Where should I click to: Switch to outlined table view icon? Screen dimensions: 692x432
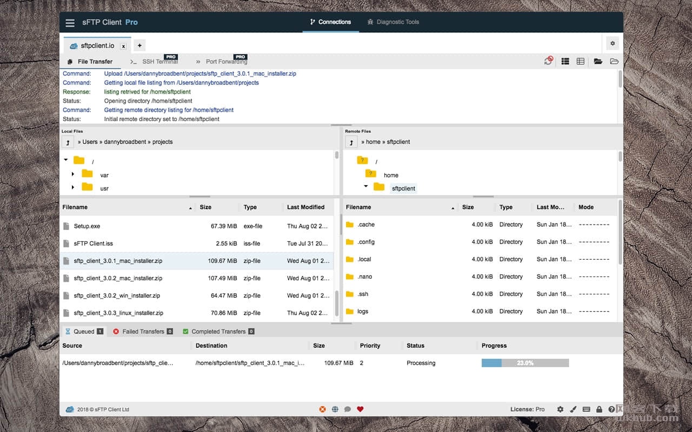point(580,62)
